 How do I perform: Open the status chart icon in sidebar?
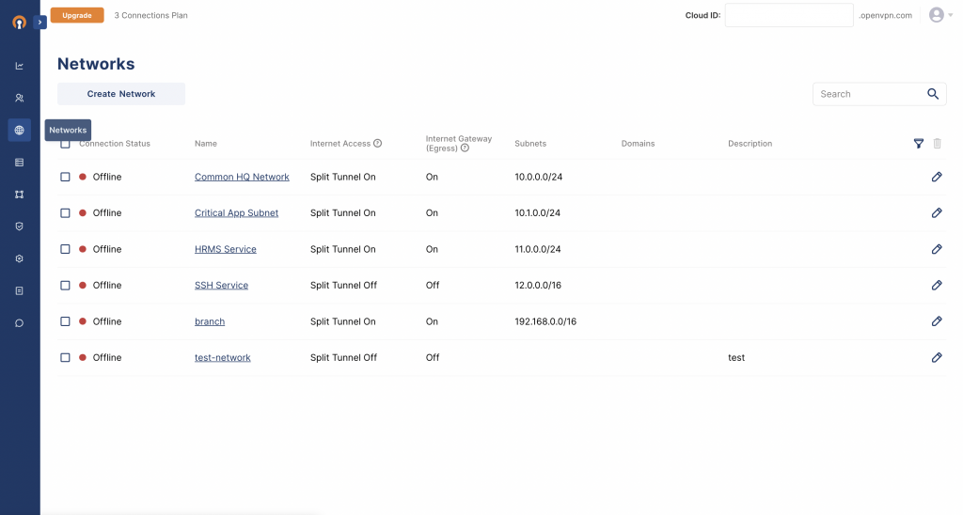pos(19,66)
